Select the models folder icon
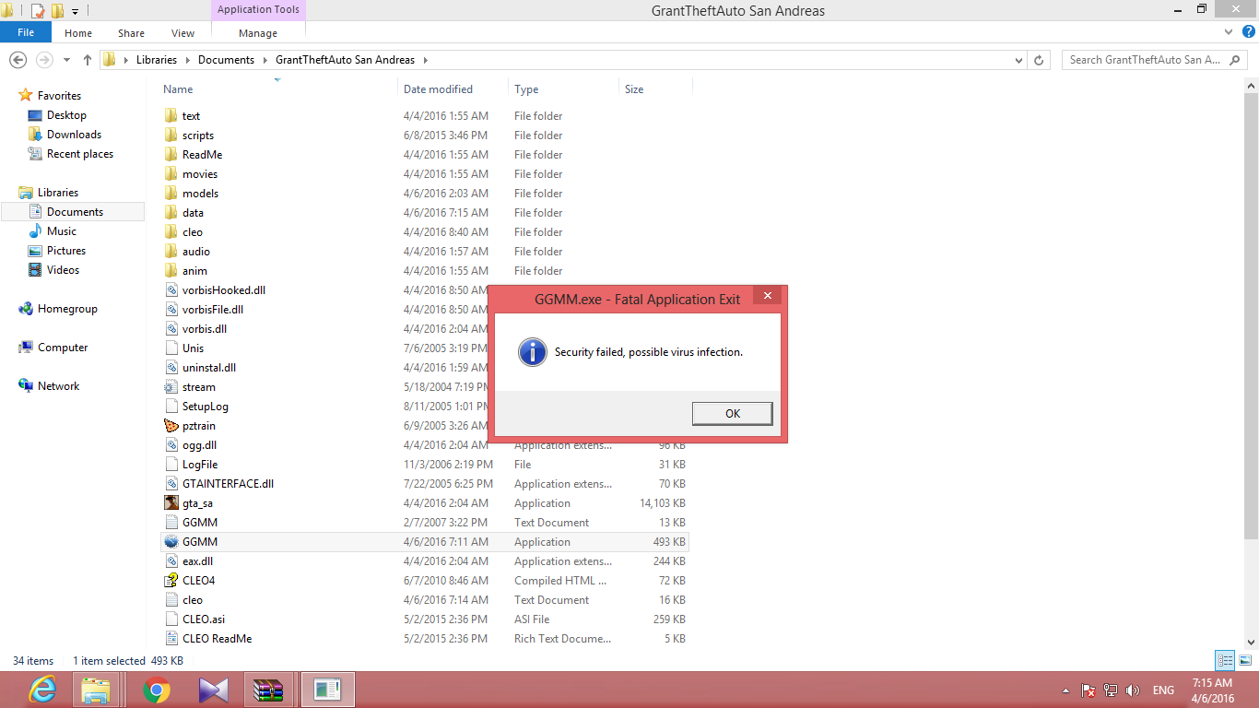 pyautogui.click(x=171, y=193)
